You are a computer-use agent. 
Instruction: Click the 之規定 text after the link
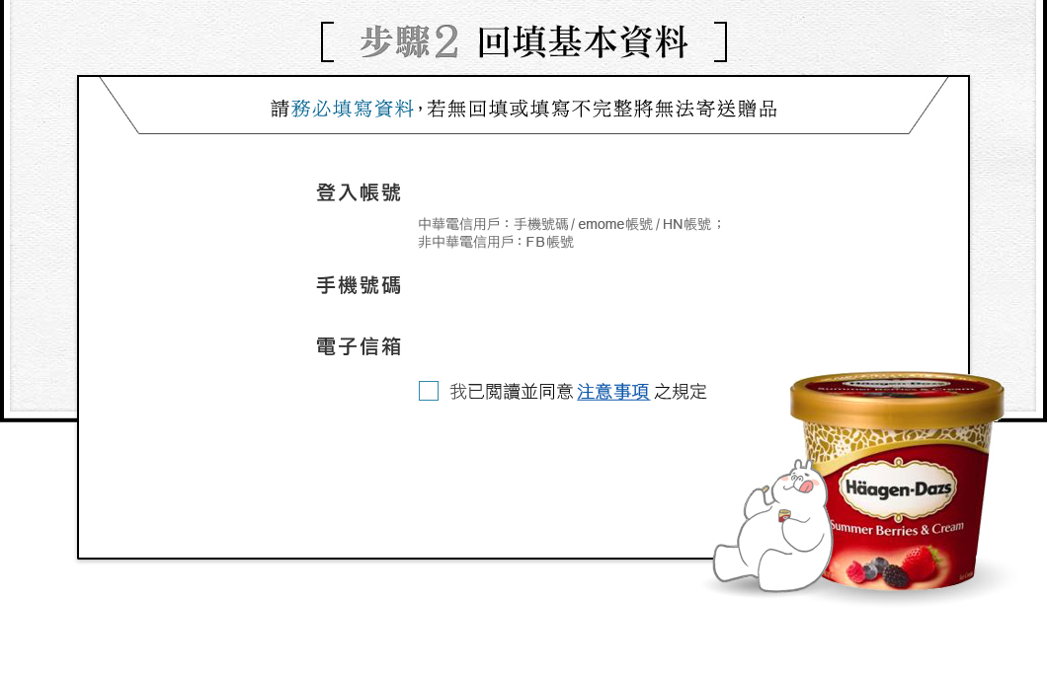(x=681, y=392)
